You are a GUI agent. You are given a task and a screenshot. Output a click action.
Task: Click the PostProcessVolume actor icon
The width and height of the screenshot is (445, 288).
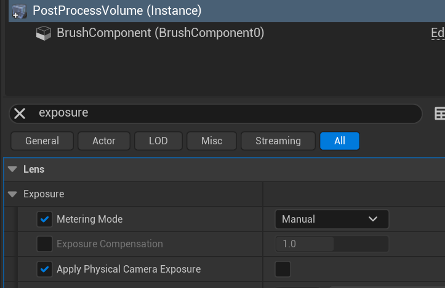tap(19, 10)
